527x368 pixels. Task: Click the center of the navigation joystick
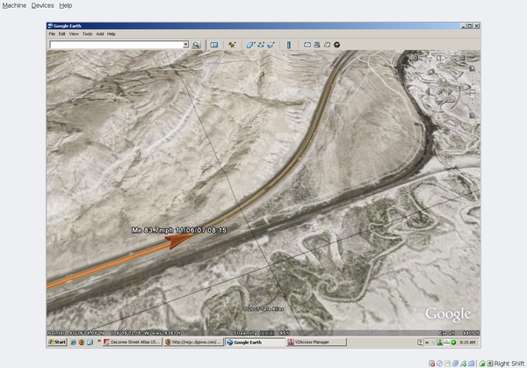tap(439, 91)
